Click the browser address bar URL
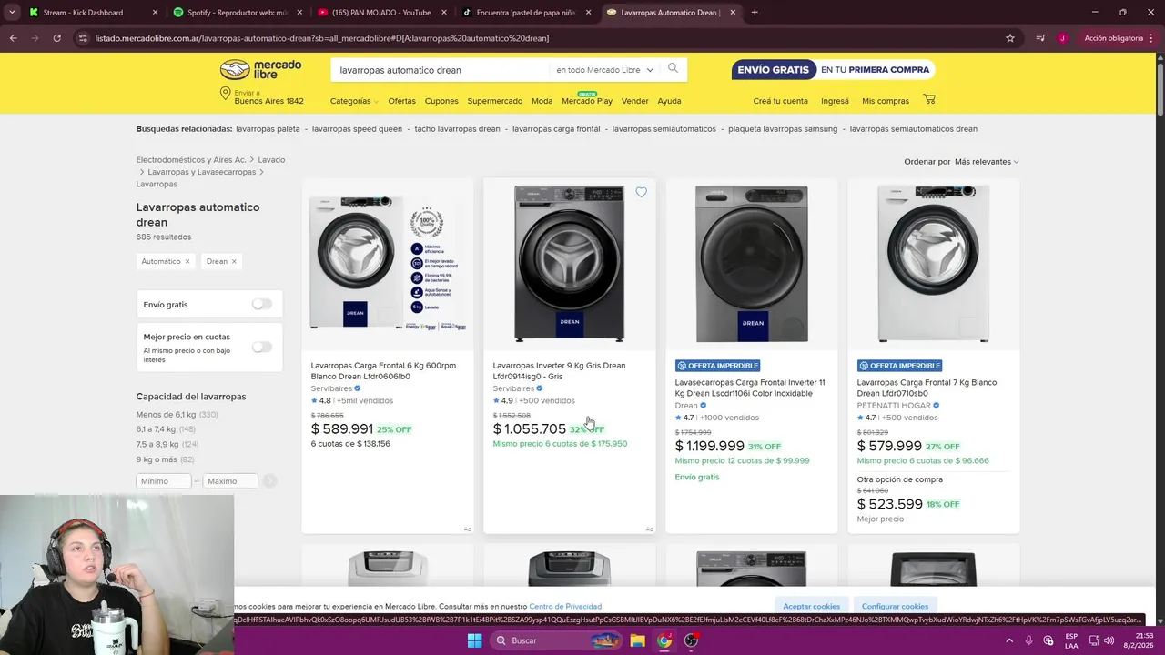This screenshot has height=655, width=1165. tap(322, 38)
